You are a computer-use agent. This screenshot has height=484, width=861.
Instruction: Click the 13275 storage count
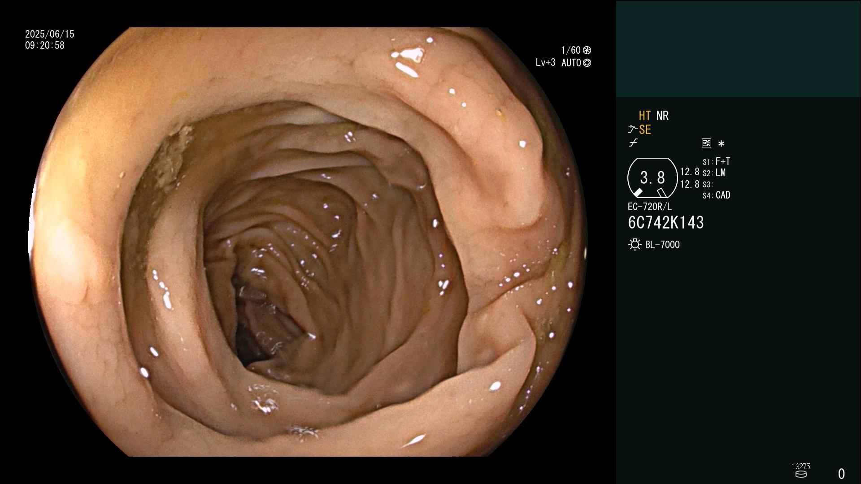801,466
